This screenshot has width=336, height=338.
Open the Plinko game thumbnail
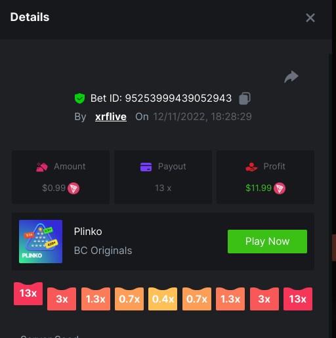(x=41, y=242)
